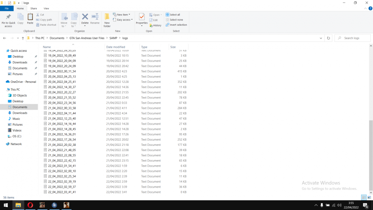The height and width of the screenshot is (210, 373).
Task: Click the Cut scissors command
Action: coord(40,15)
